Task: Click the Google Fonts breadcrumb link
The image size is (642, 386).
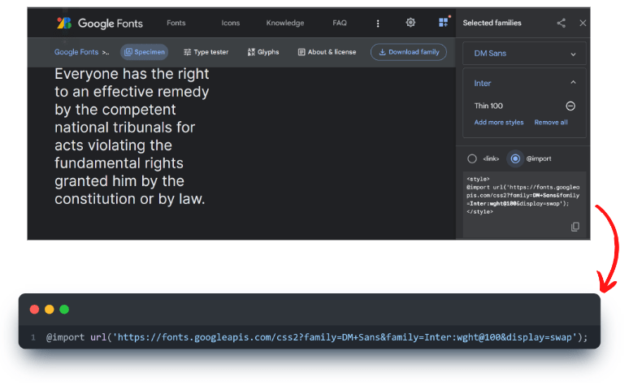Action: tap(76, 52)
